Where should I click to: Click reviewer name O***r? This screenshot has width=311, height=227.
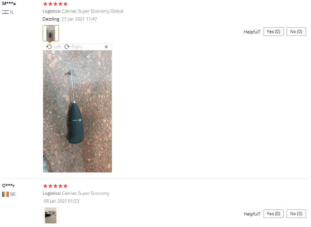coord(8,186)
